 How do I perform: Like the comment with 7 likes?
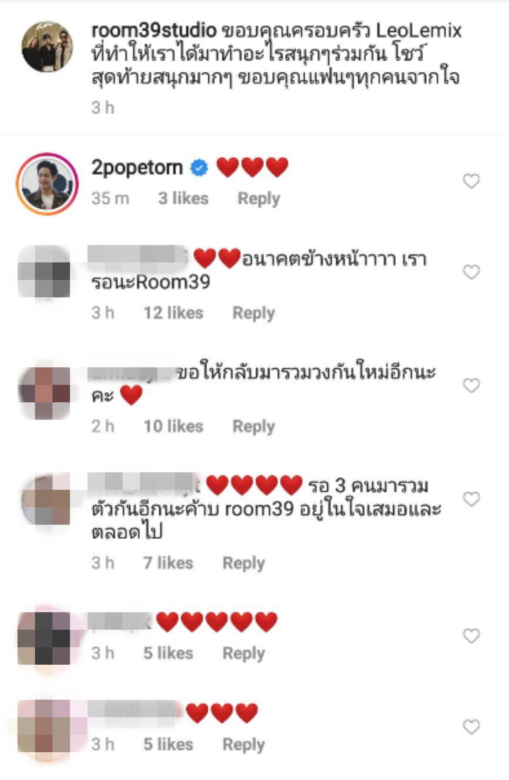click(x=471, y=499)
